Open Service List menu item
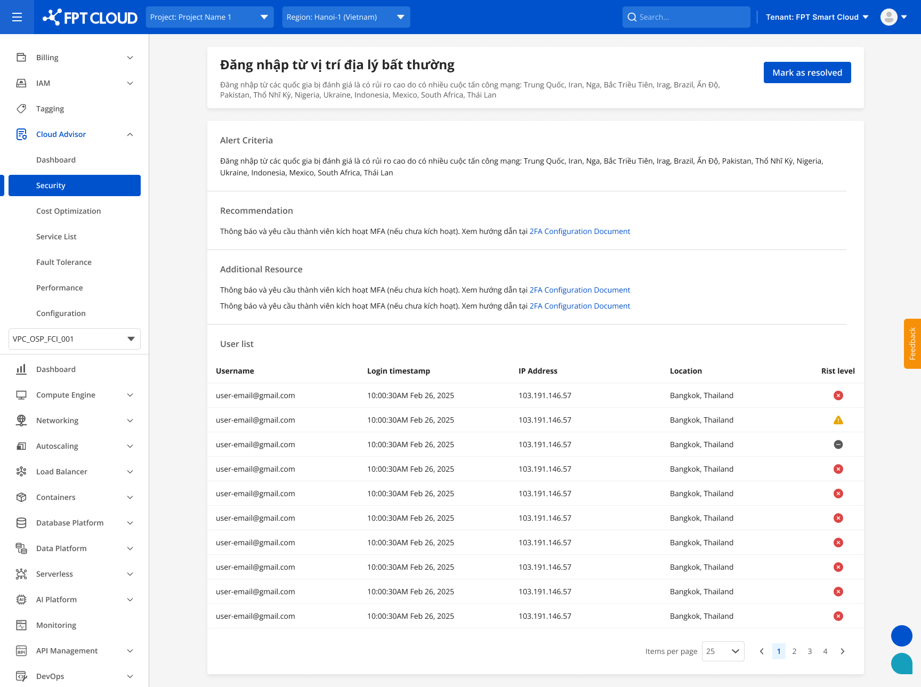The image size is (921, 687). click(x=56, y=237)
